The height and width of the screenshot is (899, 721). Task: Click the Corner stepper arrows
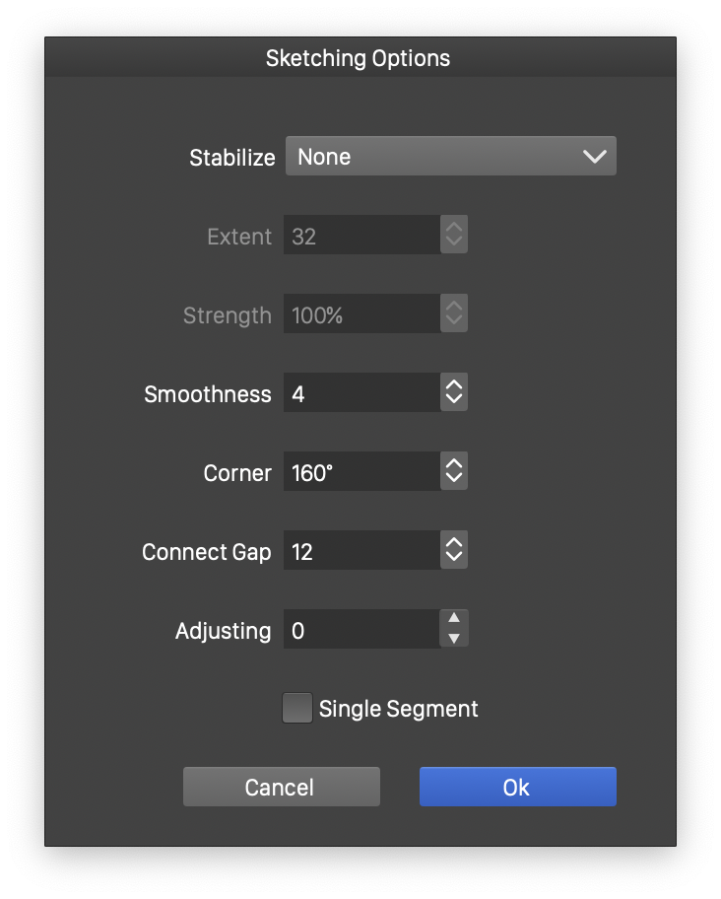tap(453, 472)
